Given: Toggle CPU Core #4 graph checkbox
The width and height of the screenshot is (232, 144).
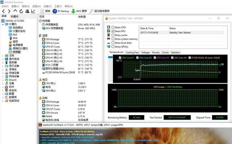Looking at the screenshot, I should (x=172, y=58).
